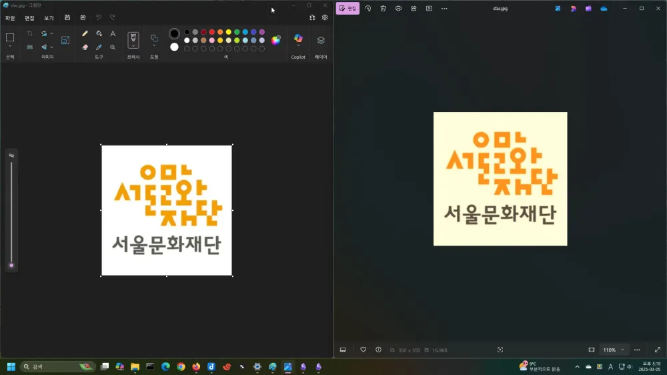The height and width of the screenshot is (375, 667).
Task: Expand the Flip dropdown arrow
Action: (52, 47)
